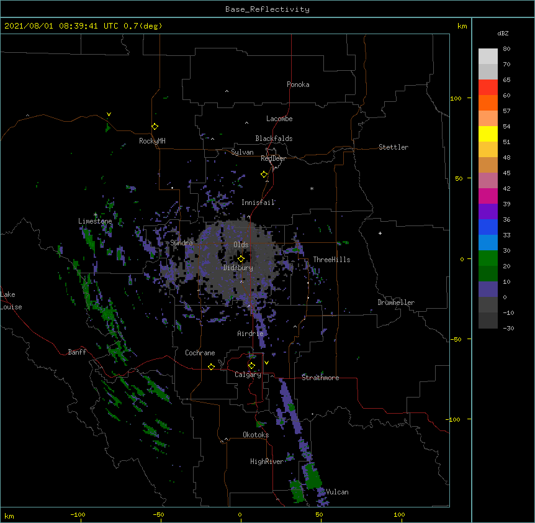Click the ThreeHills town label

coord(331,260)
